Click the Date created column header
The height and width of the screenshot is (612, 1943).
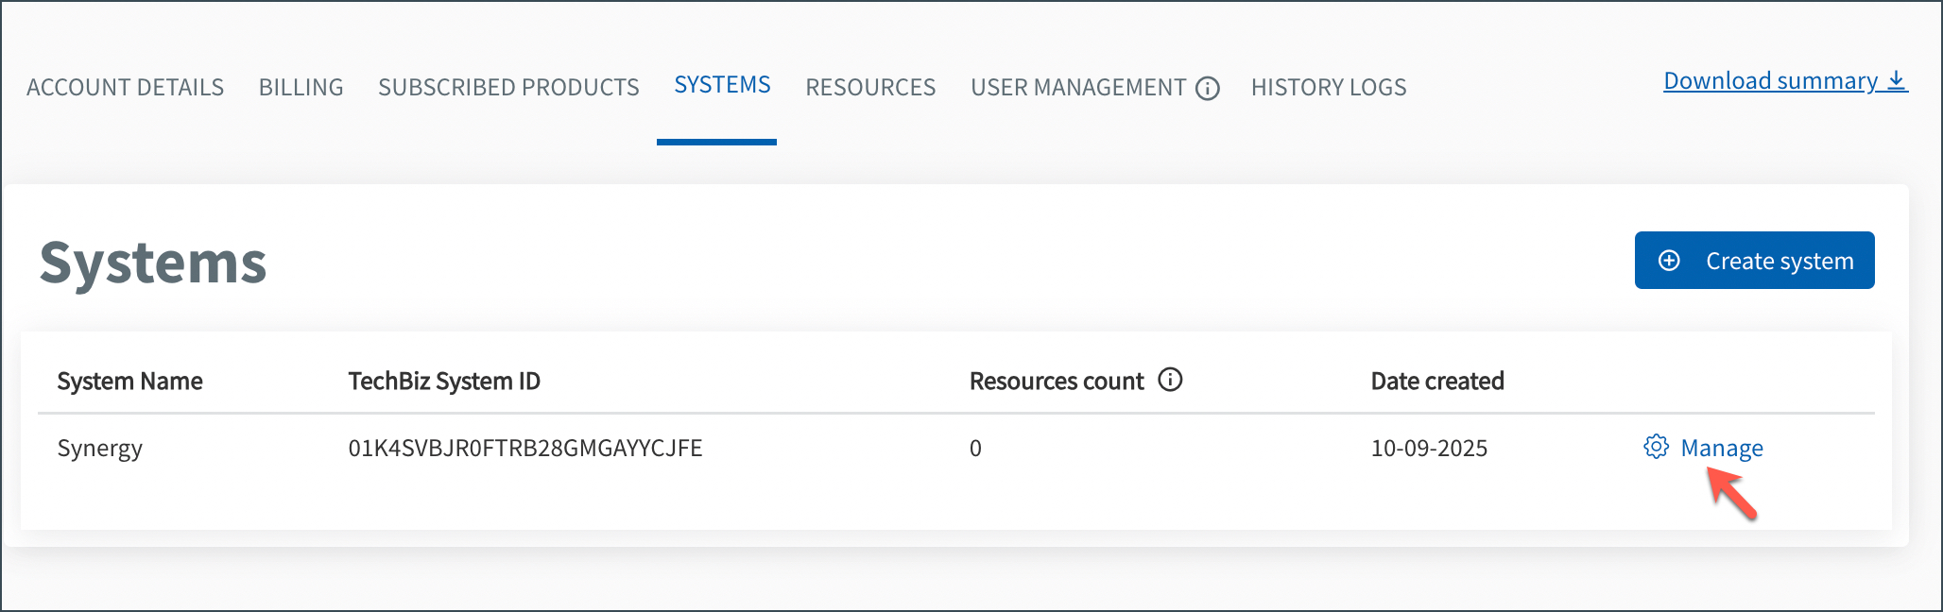tap(1437, 382)
